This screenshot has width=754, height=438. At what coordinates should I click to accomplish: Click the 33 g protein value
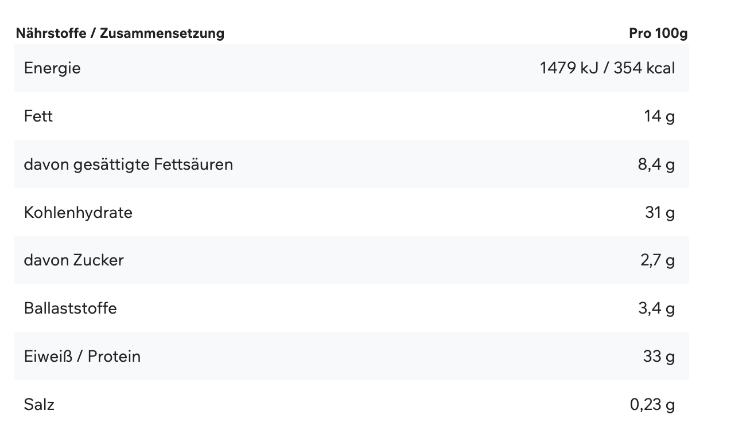click(x=659, y=357)
